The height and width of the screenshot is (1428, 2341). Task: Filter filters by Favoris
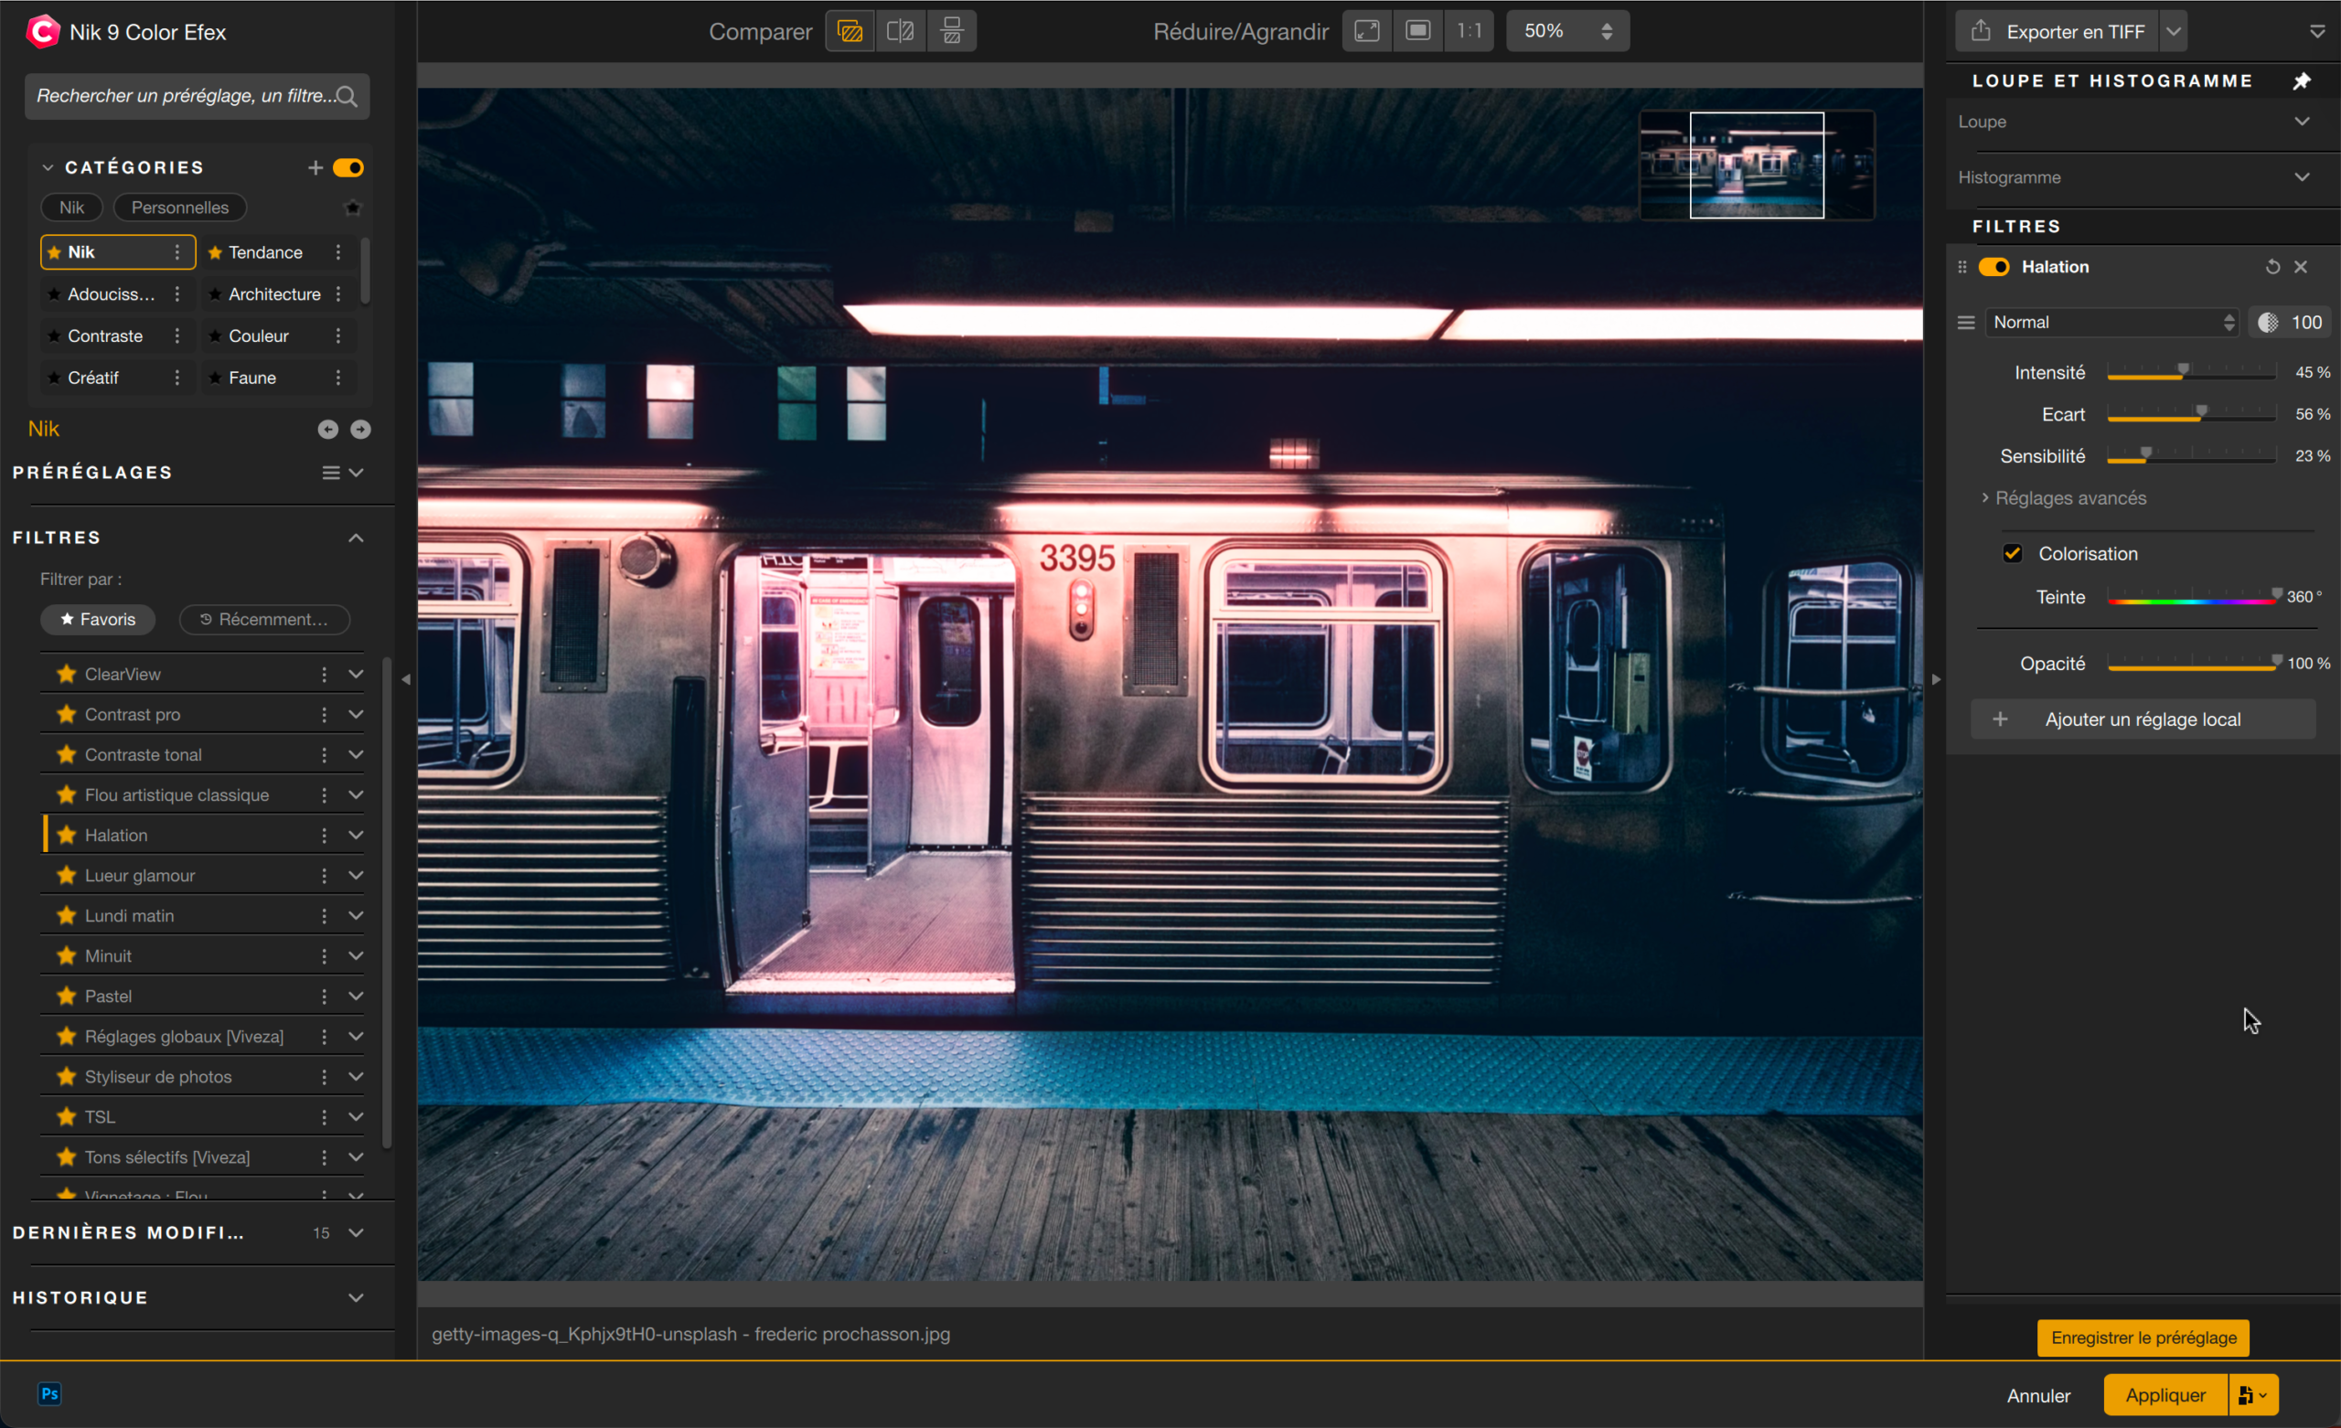(98, 620)
